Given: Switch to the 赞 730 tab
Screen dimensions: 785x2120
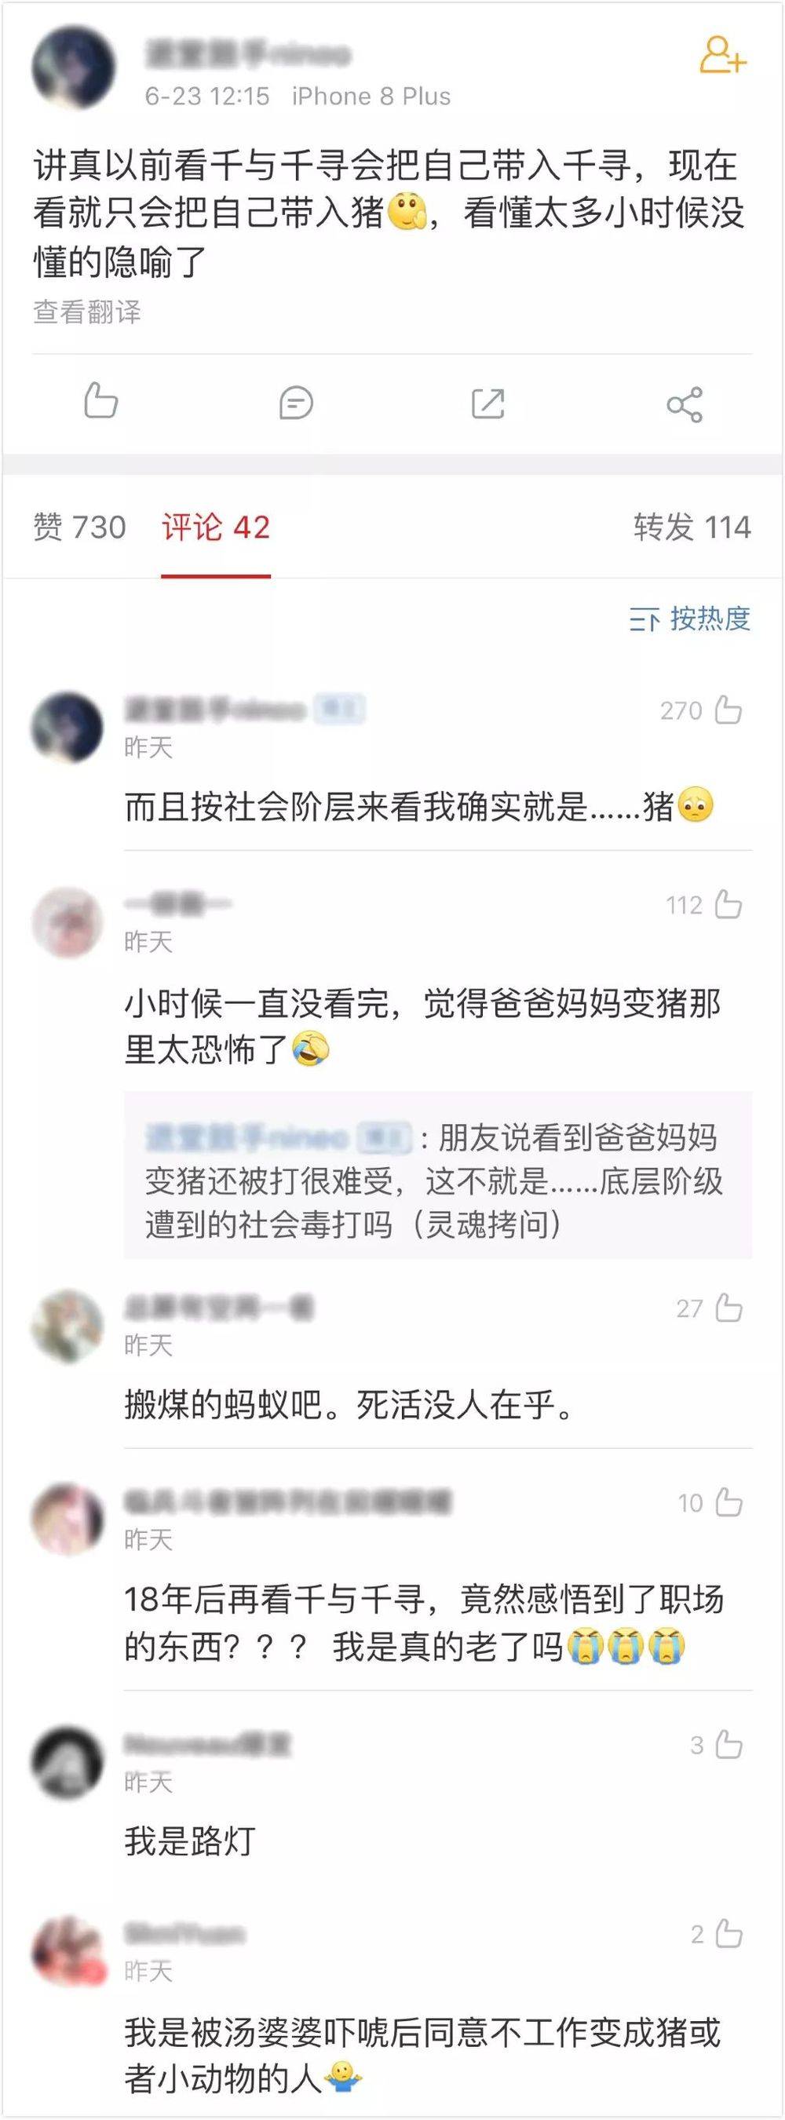Looking at the screenshot, I should coord(79,527).
